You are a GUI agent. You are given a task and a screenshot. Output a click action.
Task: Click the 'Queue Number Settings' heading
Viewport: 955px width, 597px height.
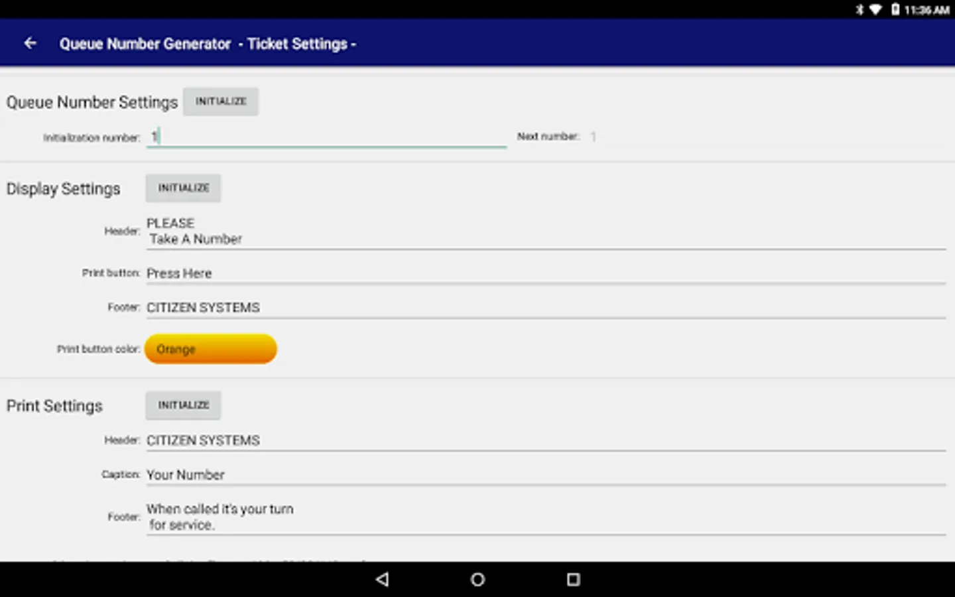tap(92, 102)
